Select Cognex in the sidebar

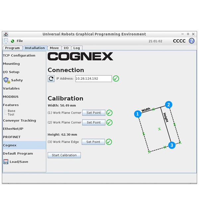click(24, 145)
